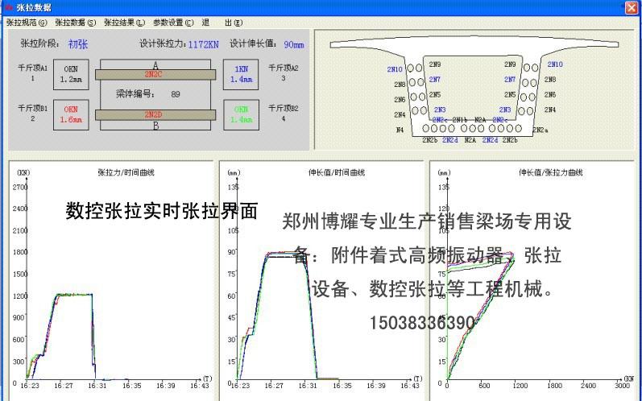
Task: Click the 2N2a tendon label on the cross-section
Action: coord(541,130)
